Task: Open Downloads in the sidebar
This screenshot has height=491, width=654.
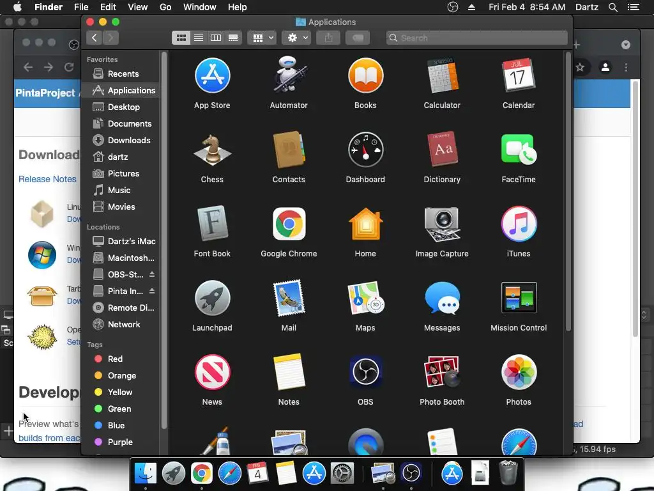Action: point(121,140)
